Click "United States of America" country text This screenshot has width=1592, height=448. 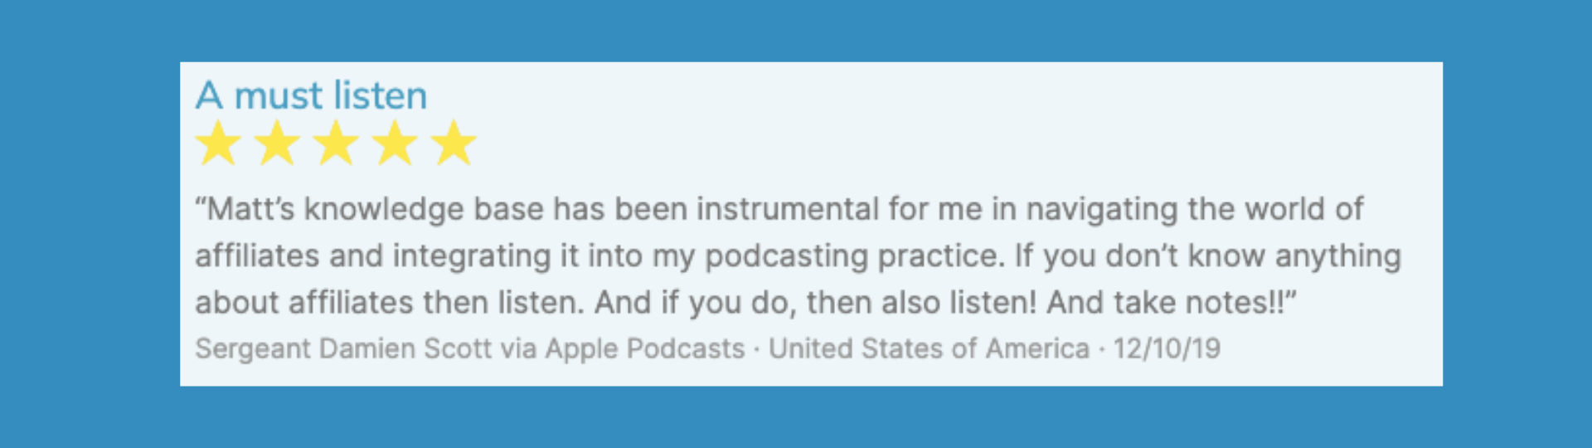[929, 348]
